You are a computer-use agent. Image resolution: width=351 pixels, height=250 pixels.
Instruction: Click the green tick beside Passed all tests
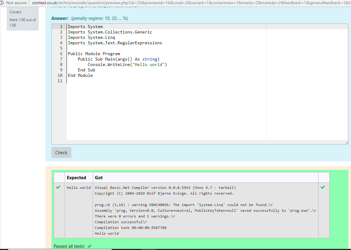tap(89, 246)
